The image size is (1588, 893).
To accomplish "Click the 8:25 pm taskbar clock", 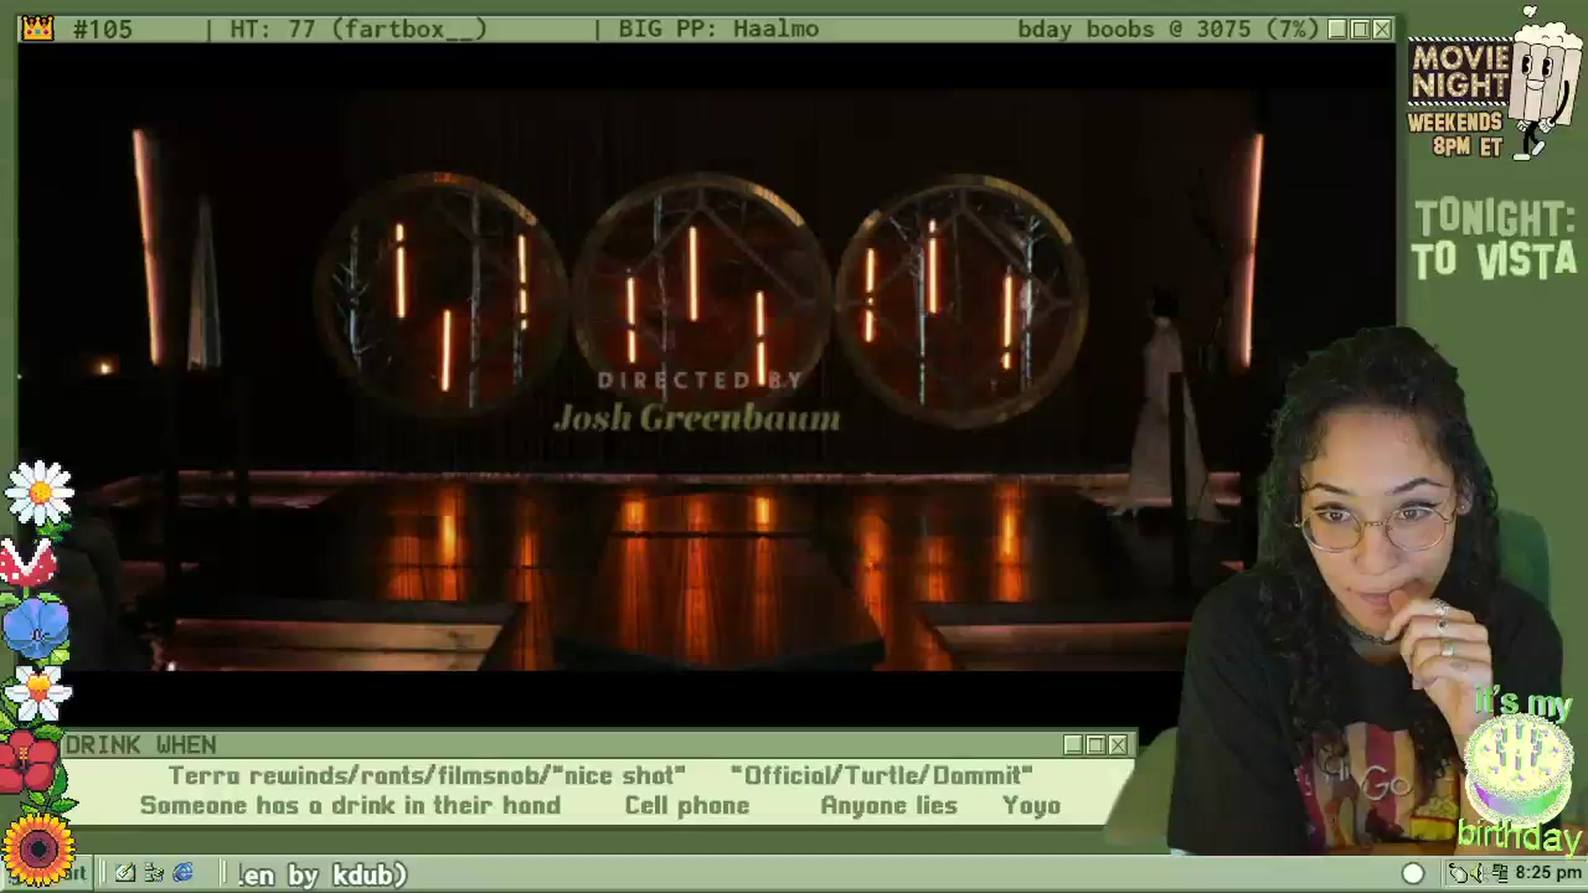I will tap(1547, 873).
